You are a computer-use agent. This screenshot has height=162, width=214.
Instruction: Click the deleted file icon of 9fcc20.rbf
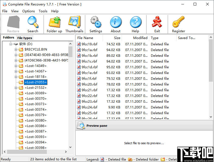pyautogui.click(x=79, y=84)
